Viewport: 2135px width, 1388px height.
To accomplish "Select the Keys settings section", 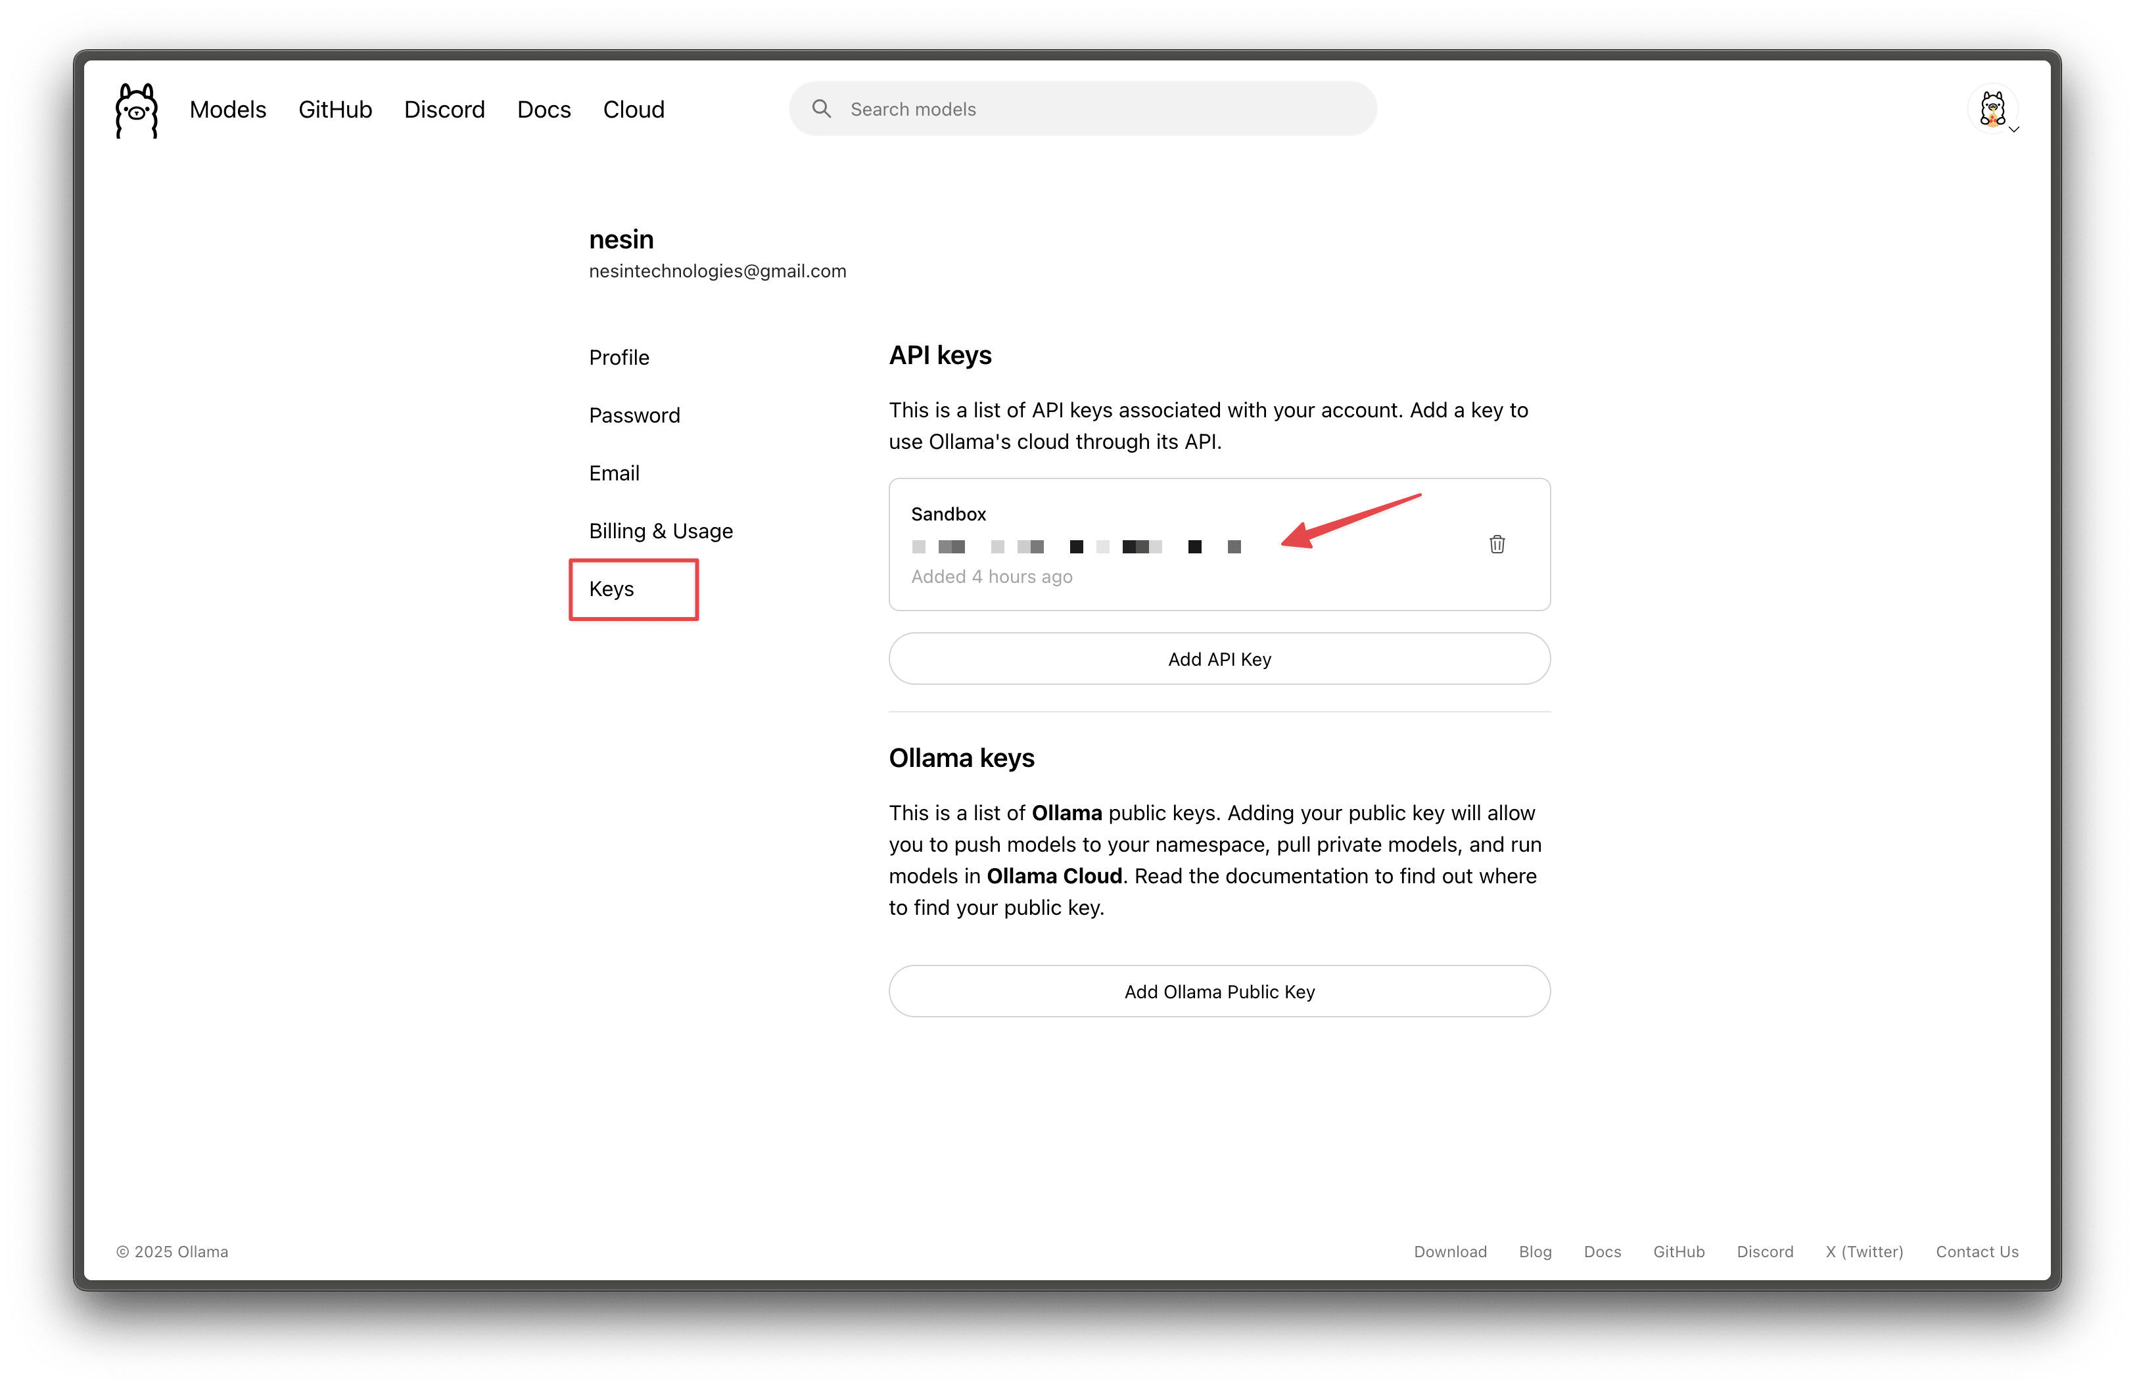I will pyautogui.click(x=611, y=589).
